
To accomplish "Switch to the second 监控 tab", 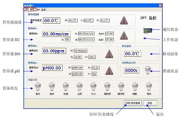I will pyautogui.click(x=41, y=9).
